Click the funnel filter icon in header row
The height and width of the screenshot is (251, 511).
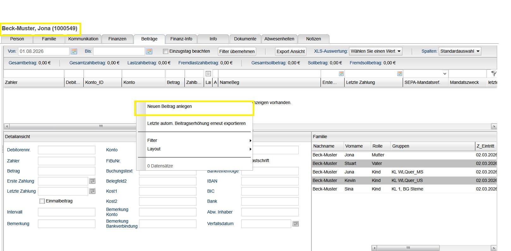click(x=494, y=74)
